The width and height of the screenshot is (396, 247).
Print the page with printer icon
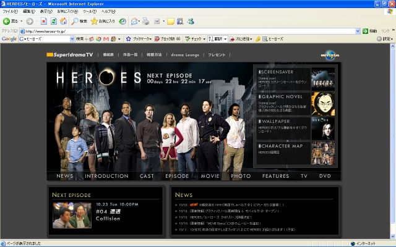tap(146, 22)
